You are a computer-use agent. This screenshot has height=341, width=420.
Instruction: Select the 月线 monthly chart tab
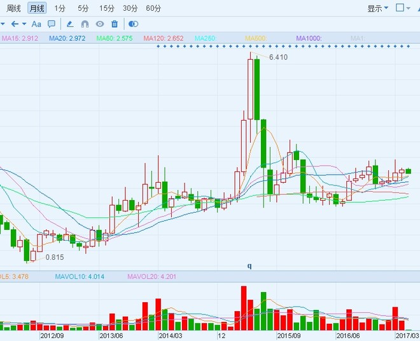pyautogui.click(x=37, y=8)
